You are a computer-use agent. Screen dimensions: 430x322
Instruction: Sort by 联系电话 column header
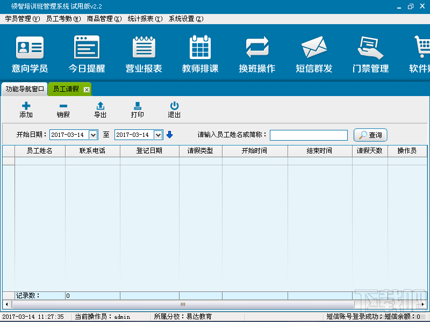tap(92, 151)
